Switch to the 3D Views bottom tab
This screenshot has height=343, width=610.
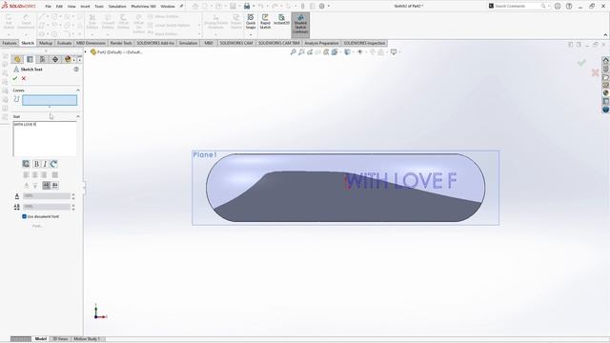[60, 339]
